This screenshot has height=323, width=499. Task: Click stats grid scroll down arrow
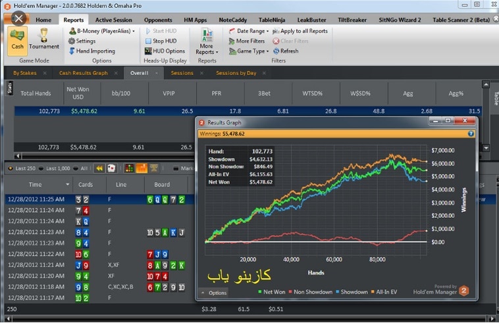pos(486,147)
